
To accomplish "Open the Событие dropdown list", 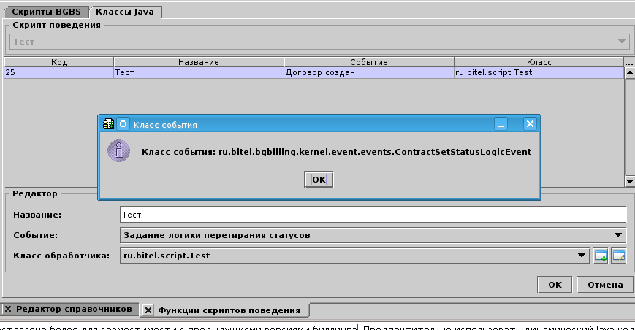I will (x=619, y=235).
